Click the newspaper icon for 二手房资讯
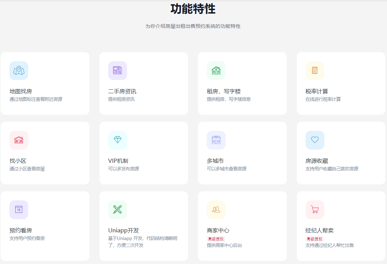 click(x=117, y=71)
